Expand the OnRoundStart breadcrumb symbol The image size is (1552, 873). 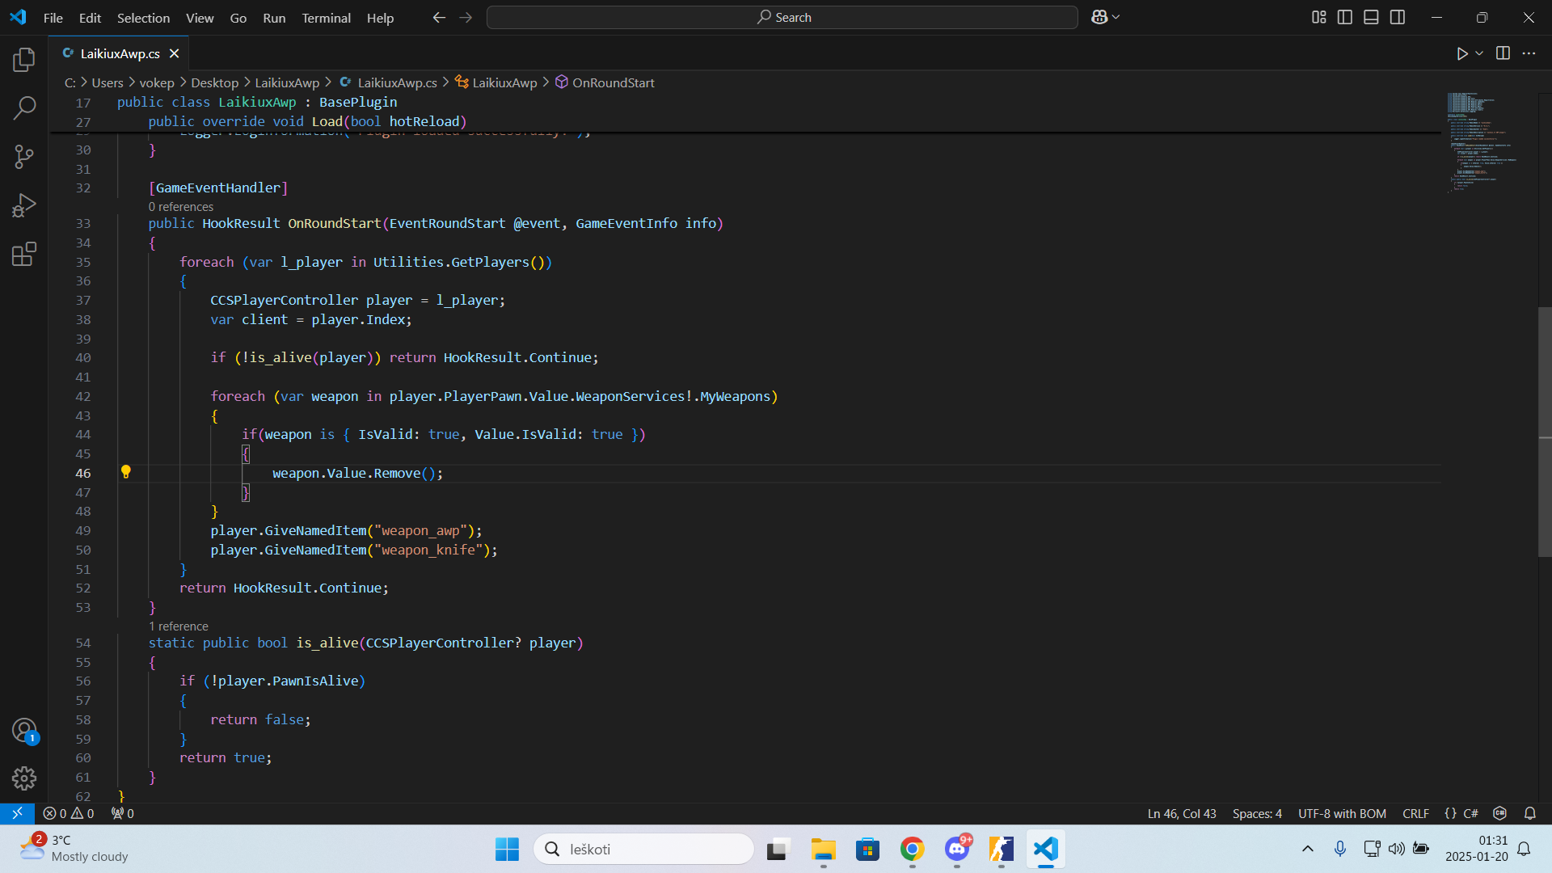[605, 82]
